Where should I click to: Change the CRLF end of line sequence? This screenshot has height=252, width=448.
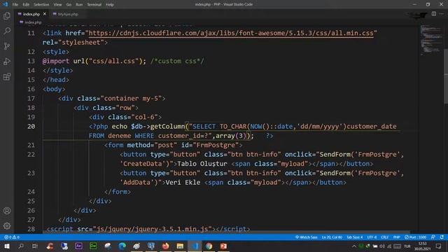coord(384,237)
